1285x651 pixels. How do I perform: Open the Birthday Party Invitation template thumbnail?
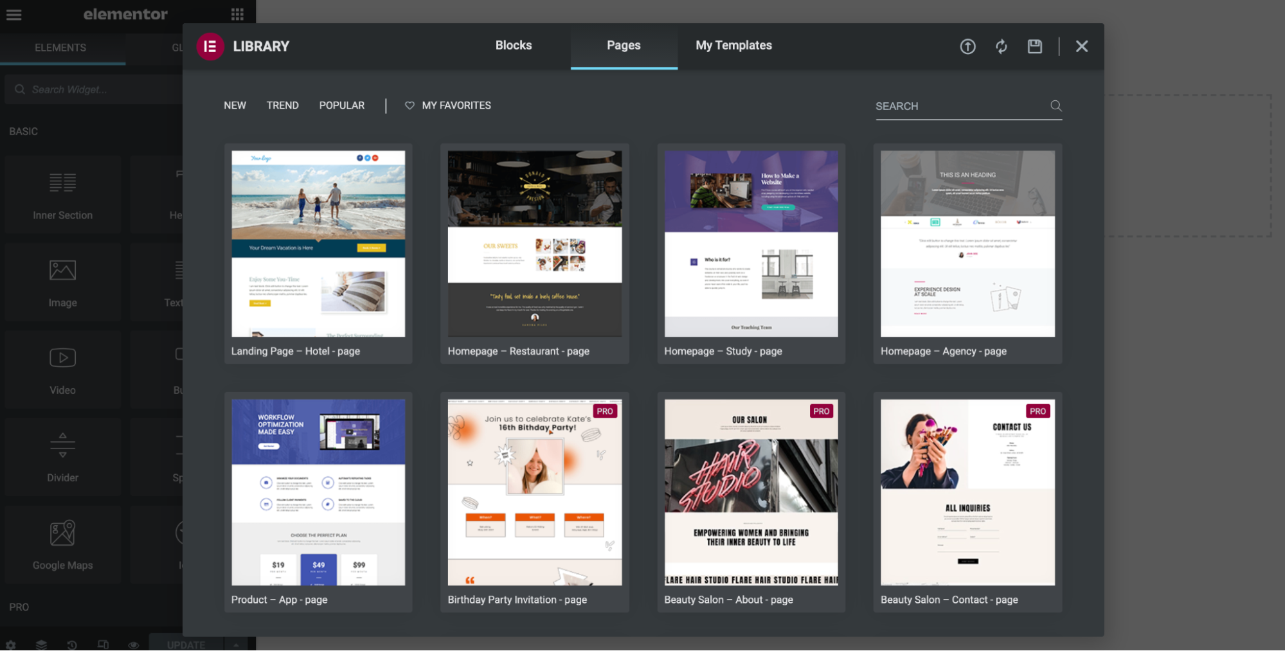[x=535, y=492]
